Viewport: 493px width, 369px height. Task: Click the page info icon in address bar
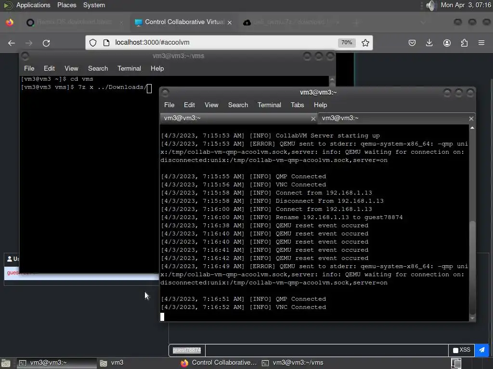coord(106,43)
